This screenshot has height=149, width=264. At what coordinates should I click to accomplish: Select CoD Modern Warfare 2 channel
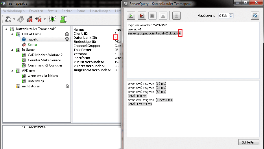[45, 55]
